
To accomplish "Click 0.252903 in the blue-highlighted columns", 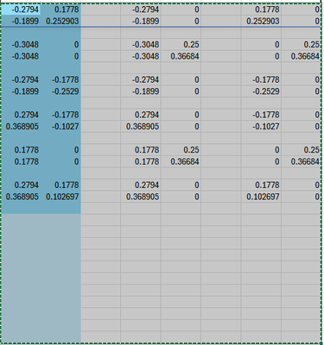I will click(62, 22).
